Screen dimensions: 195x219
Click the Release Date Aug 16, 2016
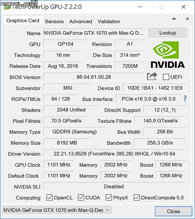(x=63, y=66)
